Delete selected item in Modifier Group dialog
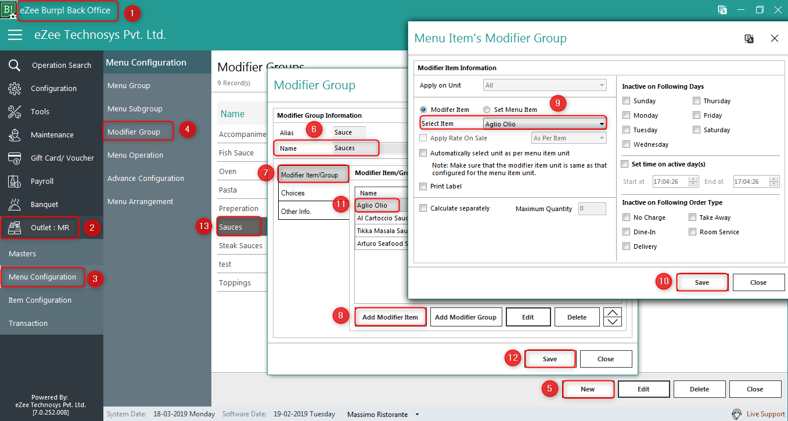 577,317
